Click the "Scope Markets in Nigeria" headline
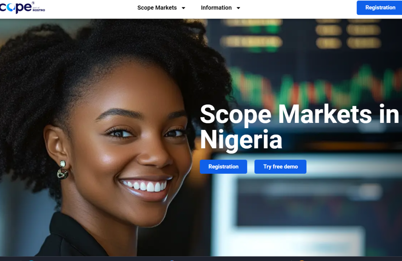This screenshot has width=402, height=261. coord(299,127)
